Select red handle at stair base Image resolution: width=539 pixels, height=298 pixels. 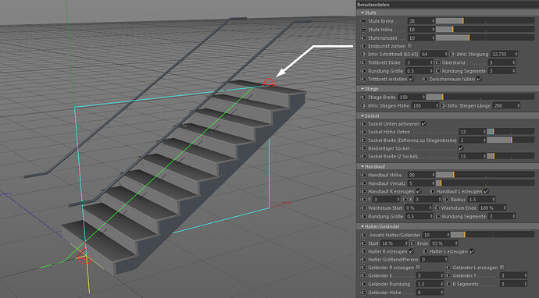[84, 257]
